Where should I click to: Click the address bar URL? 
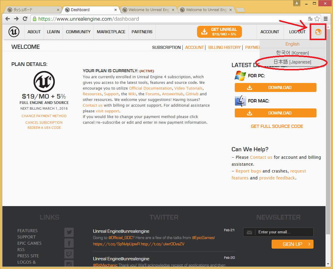(89, 19)
